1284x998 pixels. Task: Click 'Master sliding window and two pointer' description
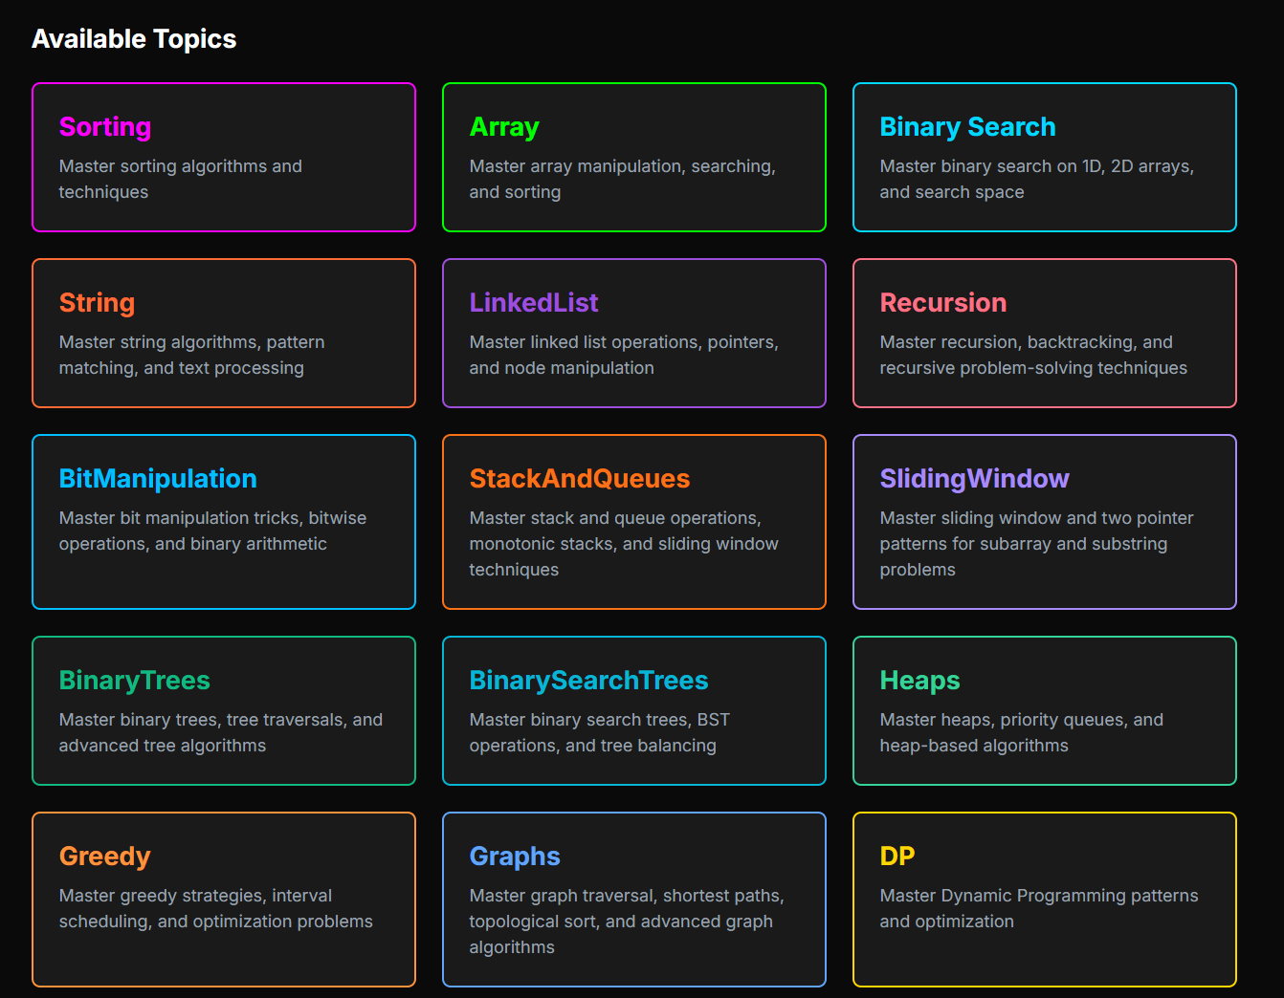1037,543
